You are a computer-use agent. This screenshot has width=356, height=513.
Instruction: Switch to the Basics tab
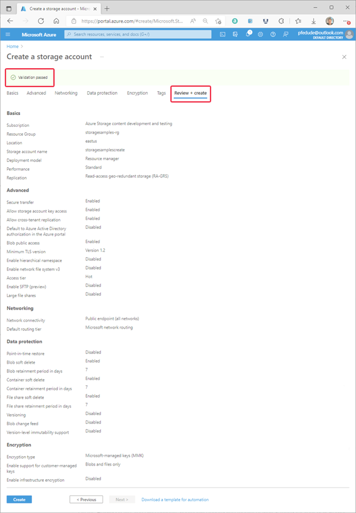click(12, 93)
